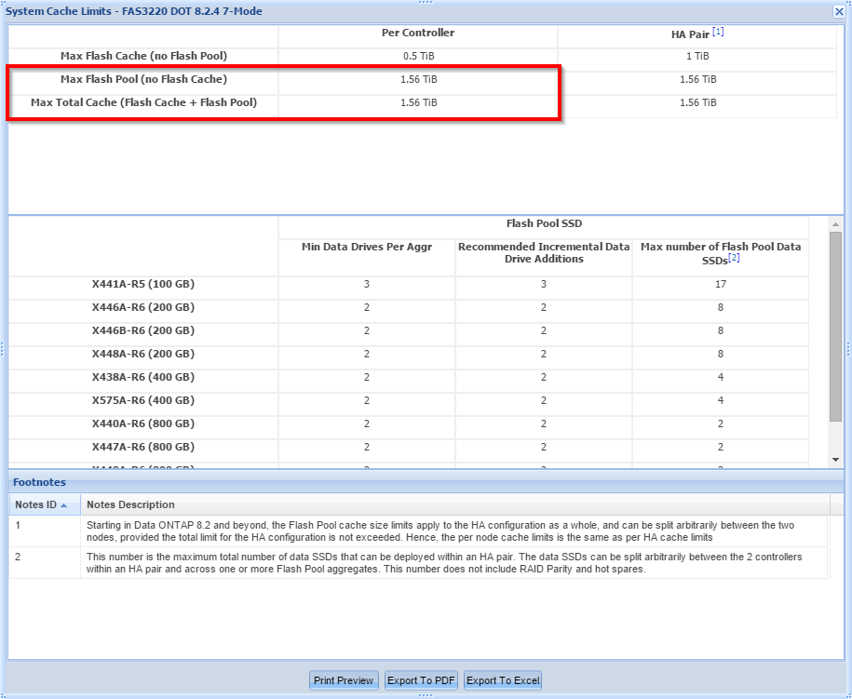Screen dimensions: 852x699
Task: Close the System Cache Limits dialog
Action: coord(838,11)
